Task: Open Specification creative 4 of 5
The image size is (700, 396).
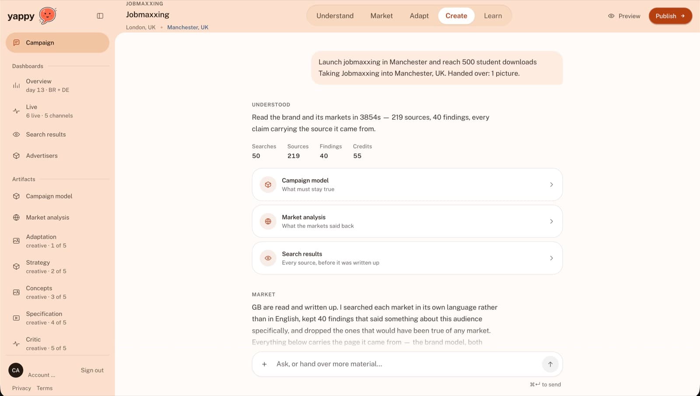Action: point(57,318)
